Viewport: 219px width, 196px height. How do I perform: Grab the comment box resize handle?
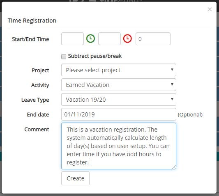tap(174, 167)
